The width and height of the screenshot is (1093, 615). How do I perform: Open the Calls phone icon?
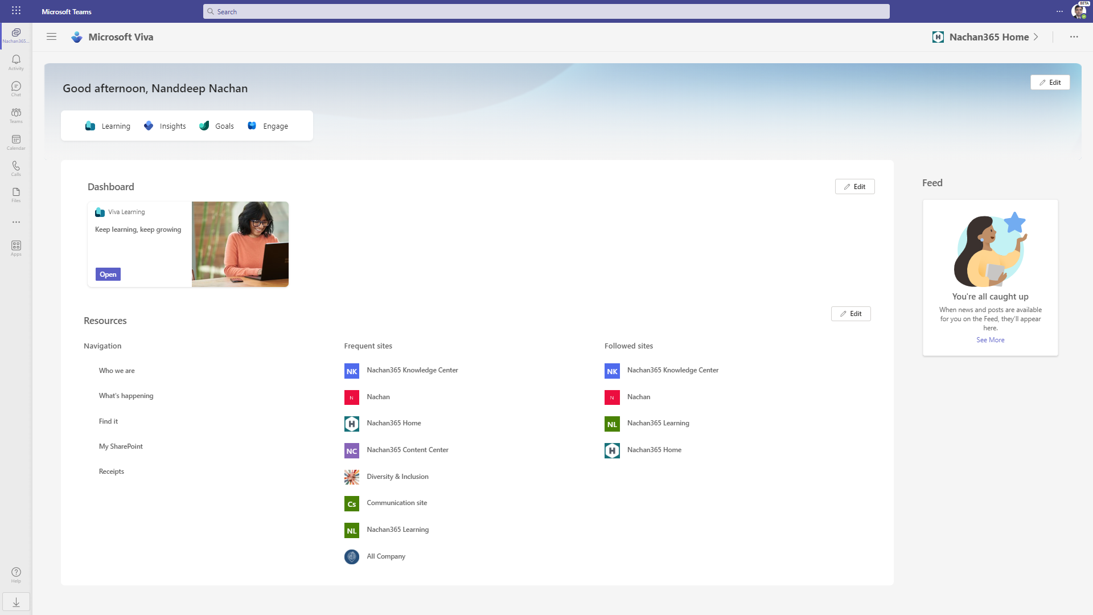(x=16, y=168)
